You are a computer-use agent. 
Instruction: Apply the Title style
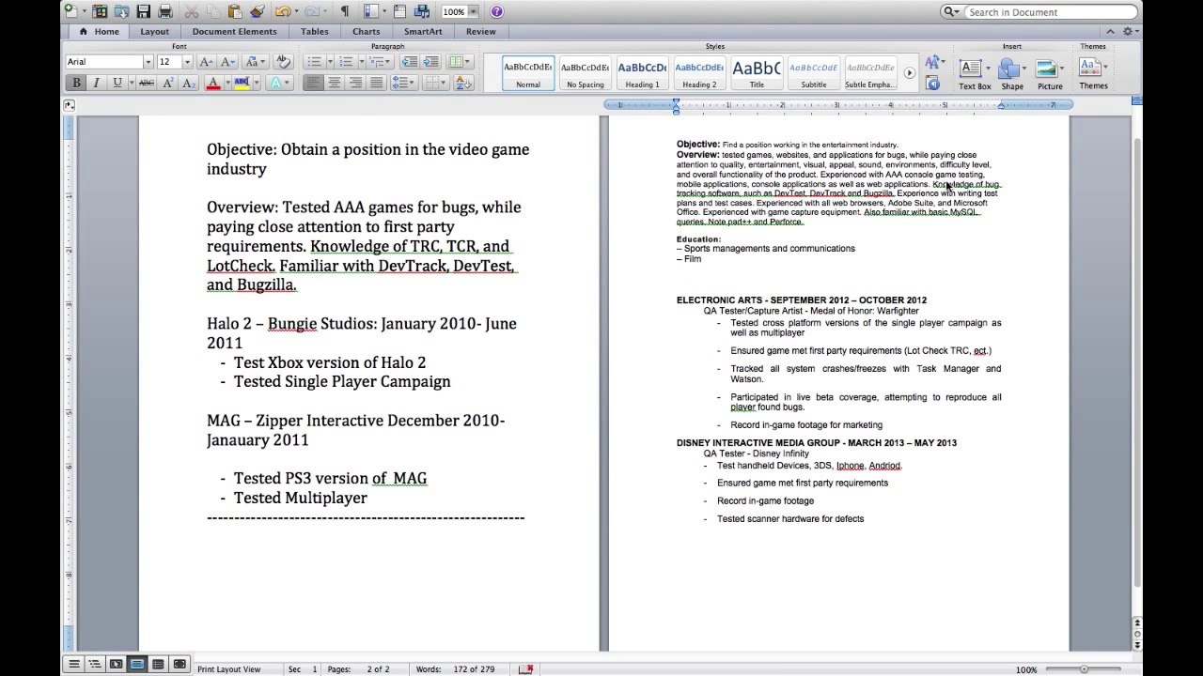click(x=757, y=73)
